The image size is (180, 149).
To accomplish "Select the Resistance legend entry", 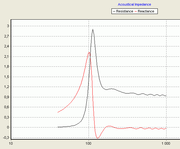I will tap(123, 11).
